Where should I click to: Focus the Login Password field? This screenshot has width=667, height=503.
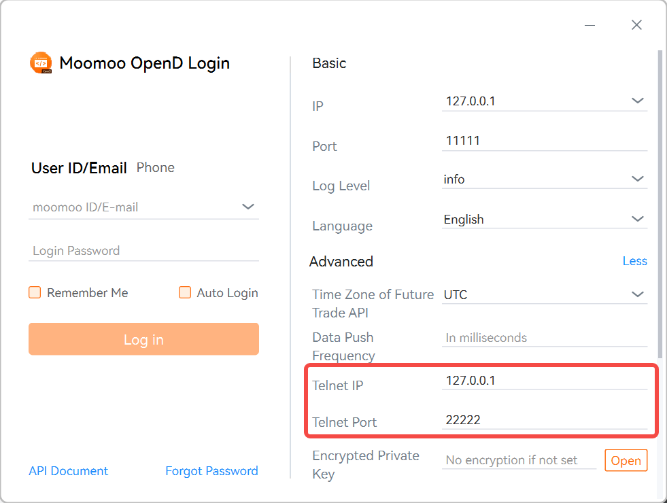coord(143,251)
